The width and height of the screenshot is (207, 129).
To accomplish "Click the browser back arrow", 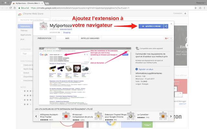I will click(x=3, y=8).
